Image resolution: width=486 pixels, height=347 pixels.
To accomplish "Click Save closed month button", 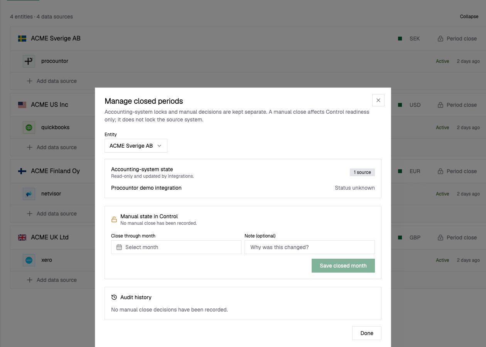I will (343, 266).
